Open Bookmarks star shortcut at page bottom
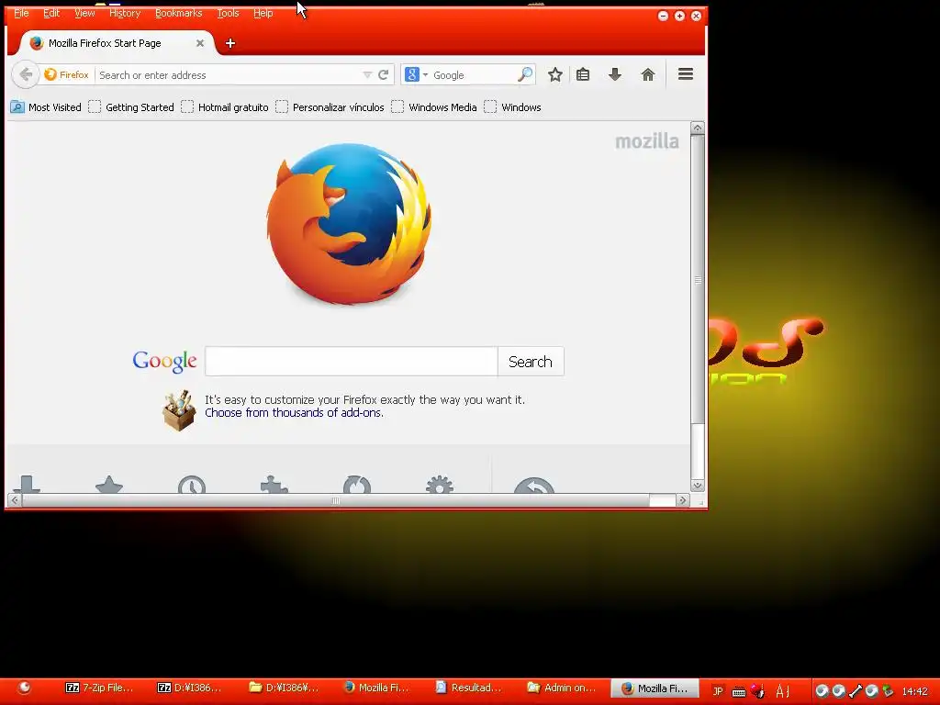This screenshot has height=705, width=940. 109,485
